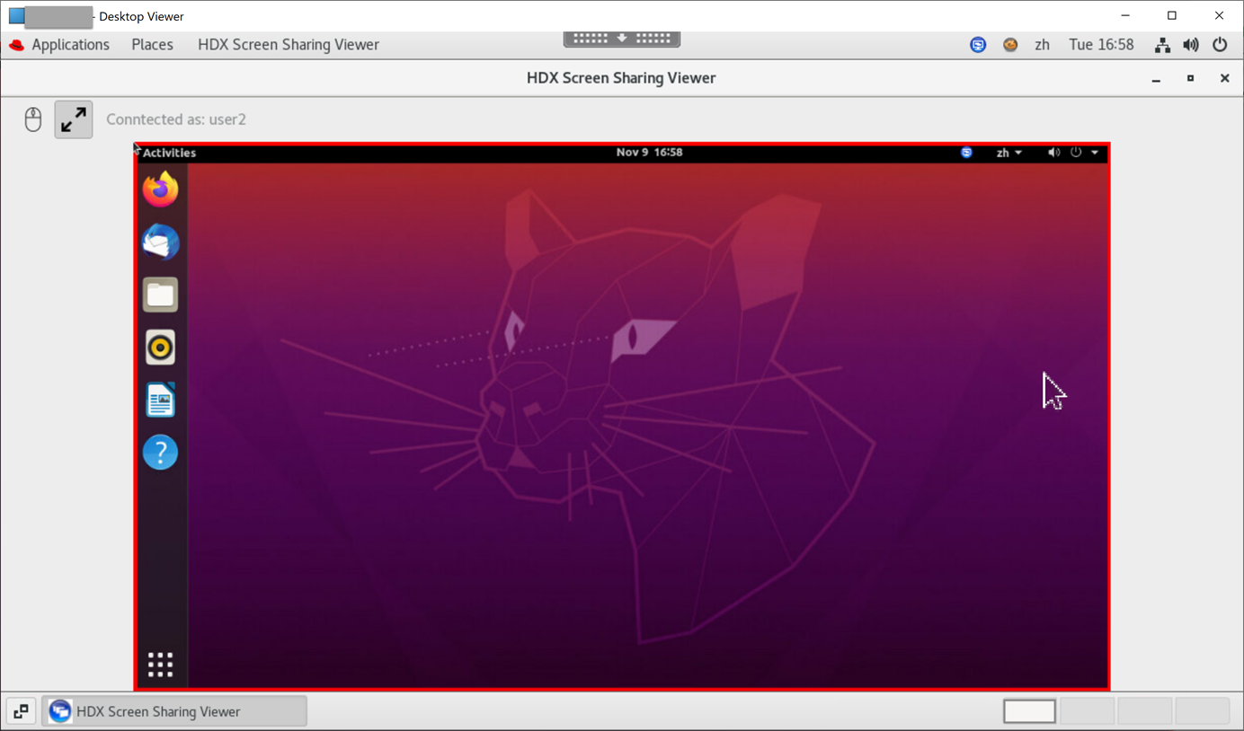The height and width of the screenshot is (731, 1244).
Task: Click the fullscreen expand arrows button
Action: click(x=74, y=119)
